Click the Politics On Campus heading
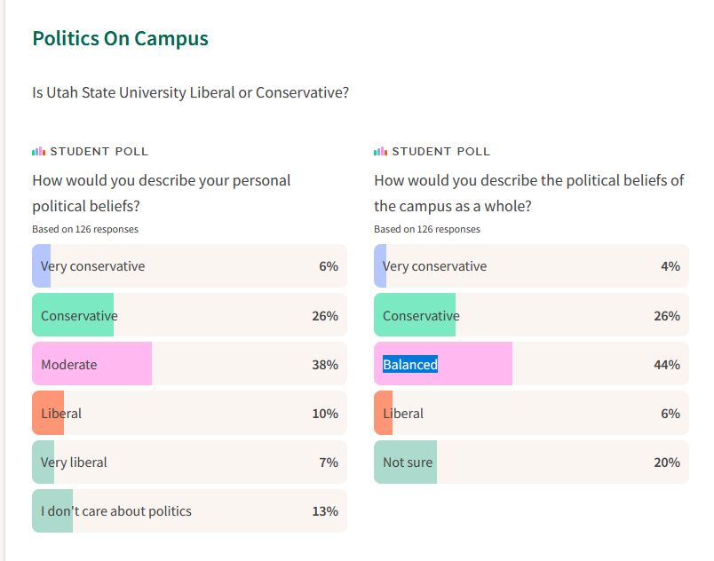The image size is (714, 561). 120,39
